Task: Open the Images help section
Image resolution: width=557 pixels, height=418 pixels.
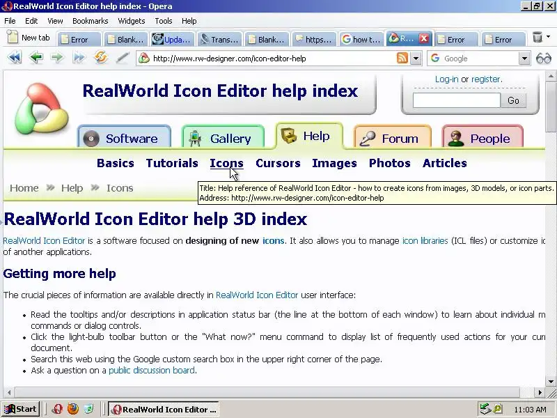Action: coord(334,163)
